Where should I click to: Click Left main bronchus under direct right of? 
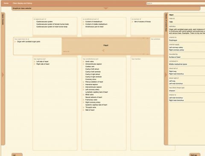[x=176, y=84]
